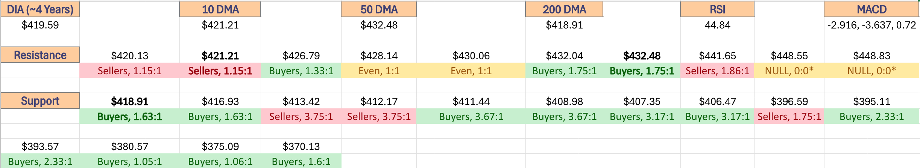
Task: Select the Sellers, 3.75:1 cell under $413.42
Action: click(301, 116)
